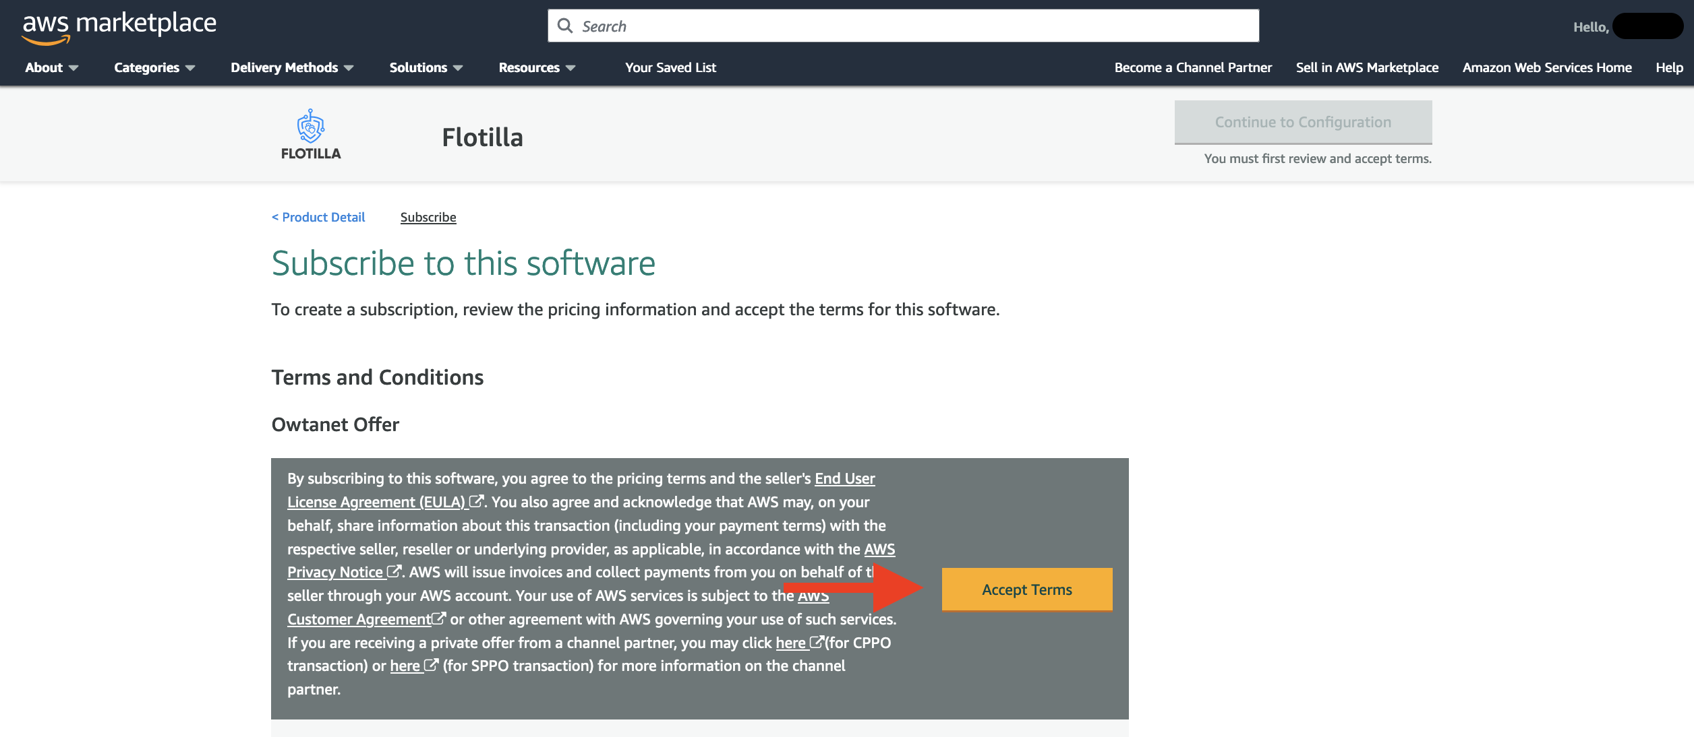The height and width of the screenshot is (737, 1694).
Task: Click the 'Terms and Conditions' heading
Action: click(377, 377)
